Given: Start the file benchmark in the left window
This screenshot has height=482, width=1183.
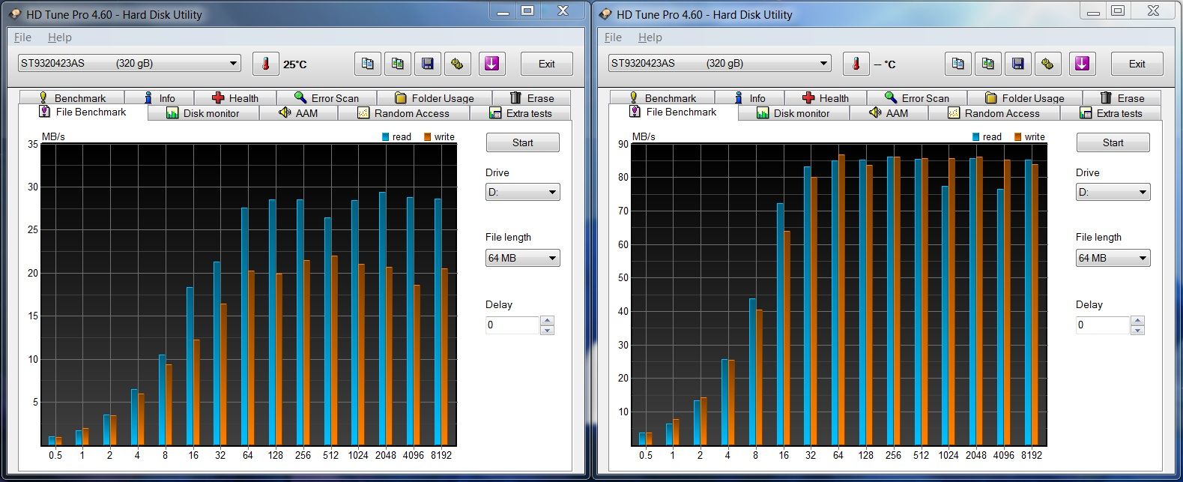Looking at the screenshot, I should pyautogui.click(x=523, y=142).
